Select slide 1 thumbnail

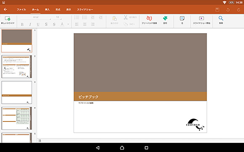[17, 41]
